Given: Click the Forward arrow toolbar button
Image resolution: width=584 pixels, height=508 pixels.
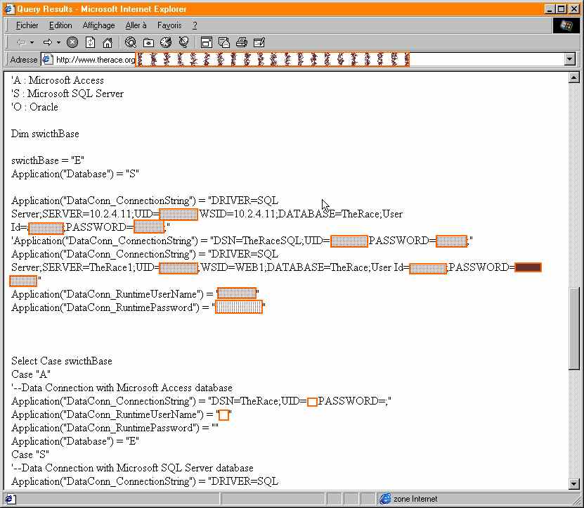Looking at the screenshot, I should [47, 42].
